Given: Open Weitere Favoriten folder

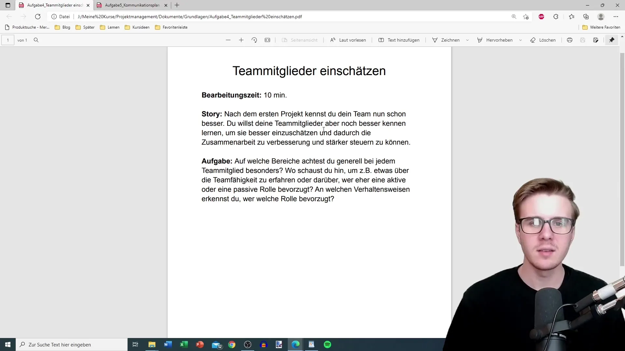Looking at the screenshot, I should pyautogui.click(x=601, y=27).
